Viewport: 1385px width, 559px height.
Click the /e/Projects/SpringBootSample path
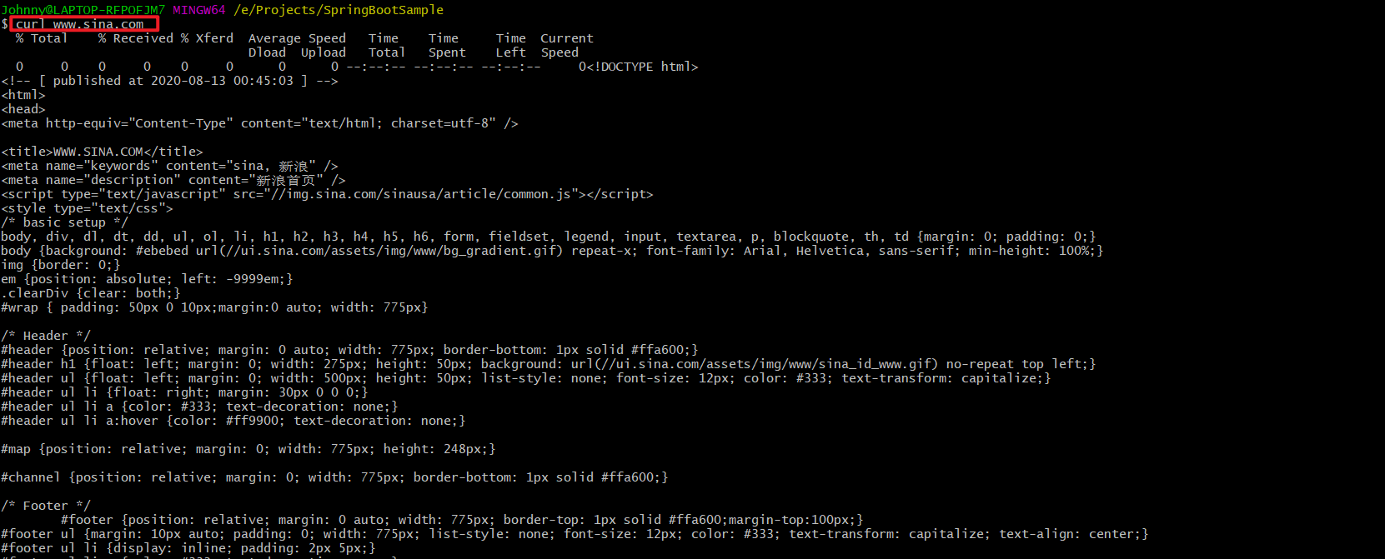click(x=339, y=10)
